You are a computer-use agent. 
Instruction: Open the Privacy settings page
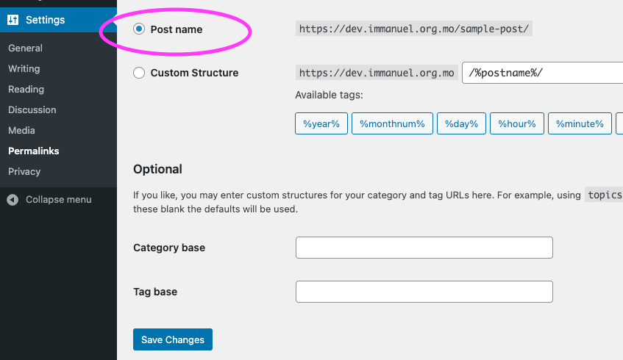[24, 172]
